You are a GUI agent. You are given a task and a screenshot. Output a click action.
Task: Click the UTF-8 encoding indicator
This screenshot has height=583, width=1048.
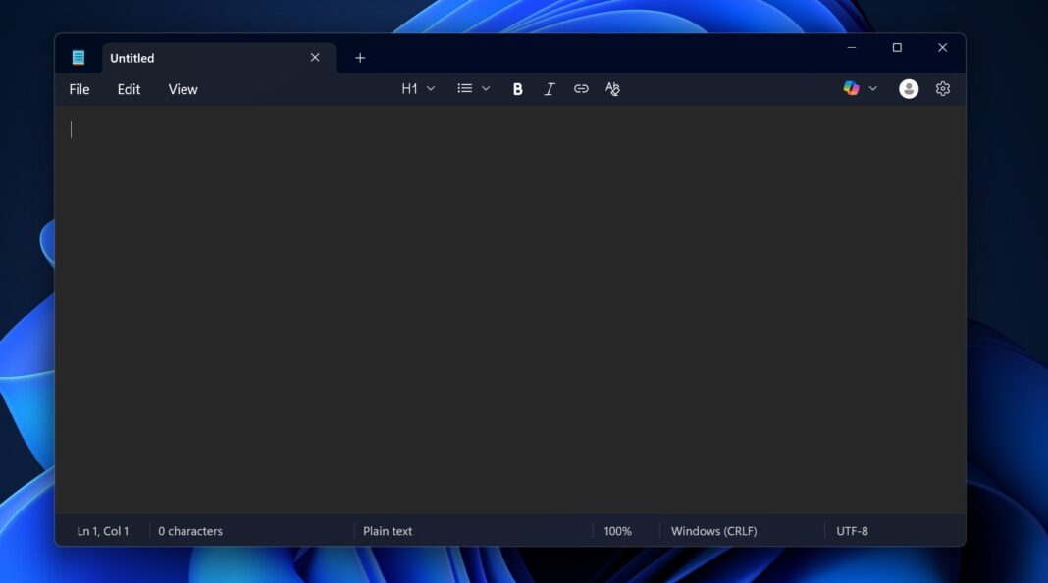(853, 531)
